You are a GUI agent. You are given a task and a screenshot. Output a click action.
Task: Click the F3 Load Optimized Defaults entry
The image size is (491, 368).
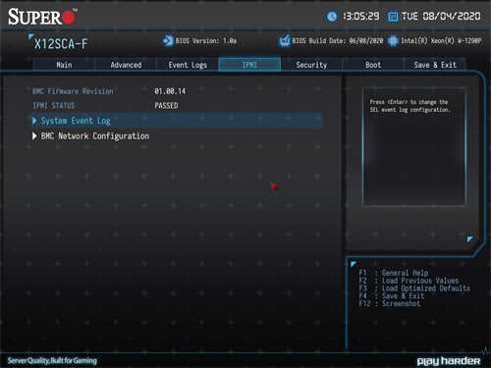click(414, 289)
